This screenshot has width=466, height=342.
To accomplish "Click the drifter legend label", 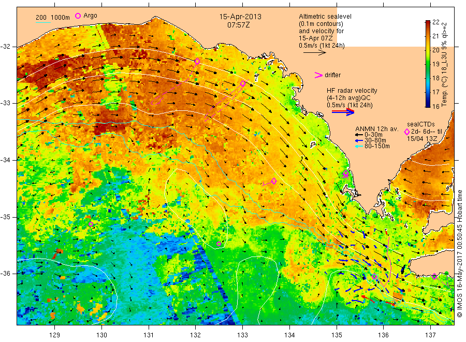I will [332, 75].
